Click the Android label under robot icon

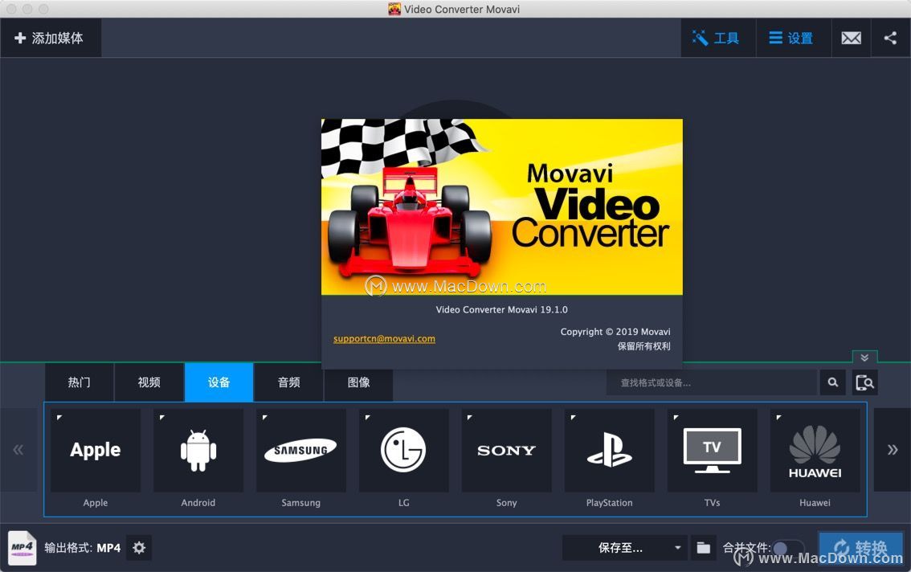pos(198,502)
